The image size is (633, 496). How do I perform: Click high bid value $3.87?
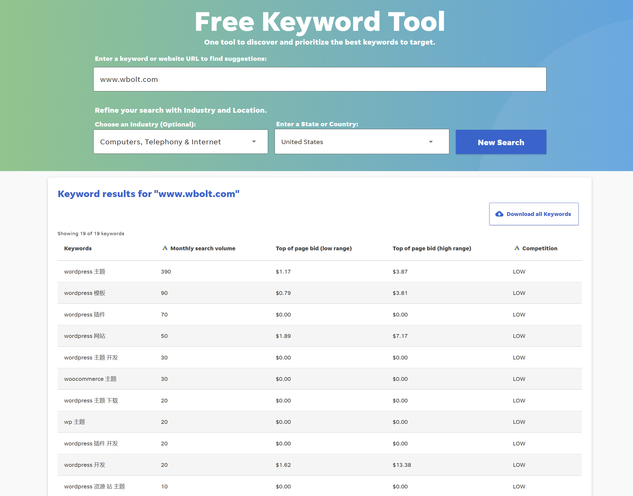click(x=400, y=272)
